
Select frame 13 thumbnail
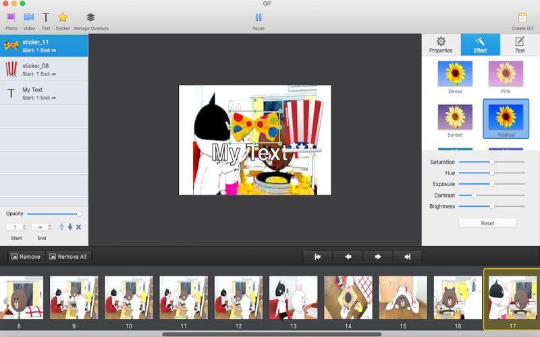(x=293, y=297)
